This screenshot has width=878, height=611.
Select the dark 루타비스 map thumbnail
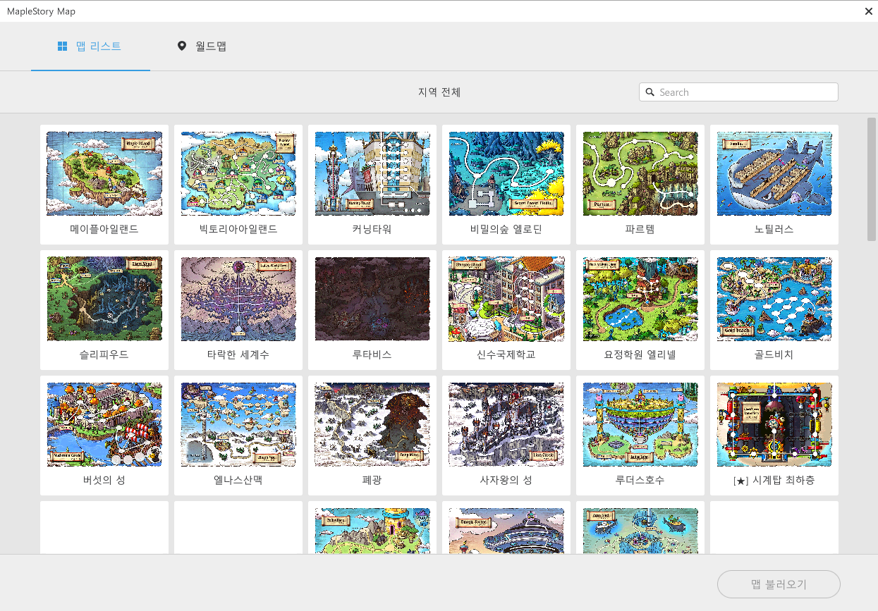[x=372, y=299]
